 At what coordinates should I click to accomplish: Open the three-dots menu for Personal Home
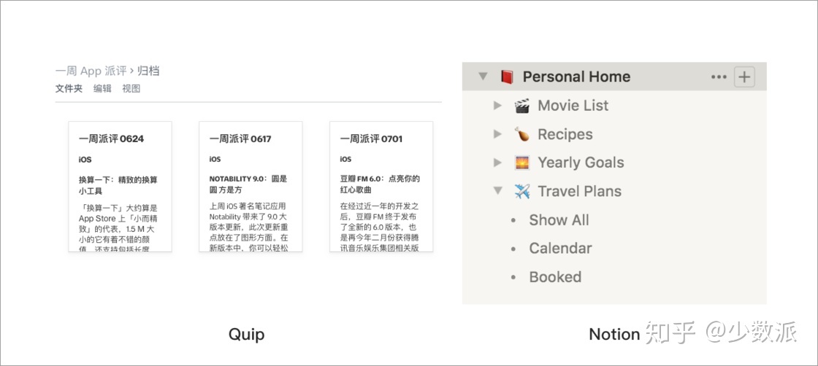click(719, 77)
